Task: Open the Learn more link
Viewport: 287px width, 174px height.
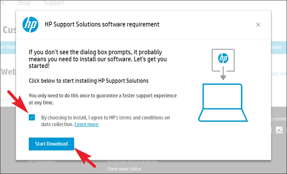Action: coord(86,124)
